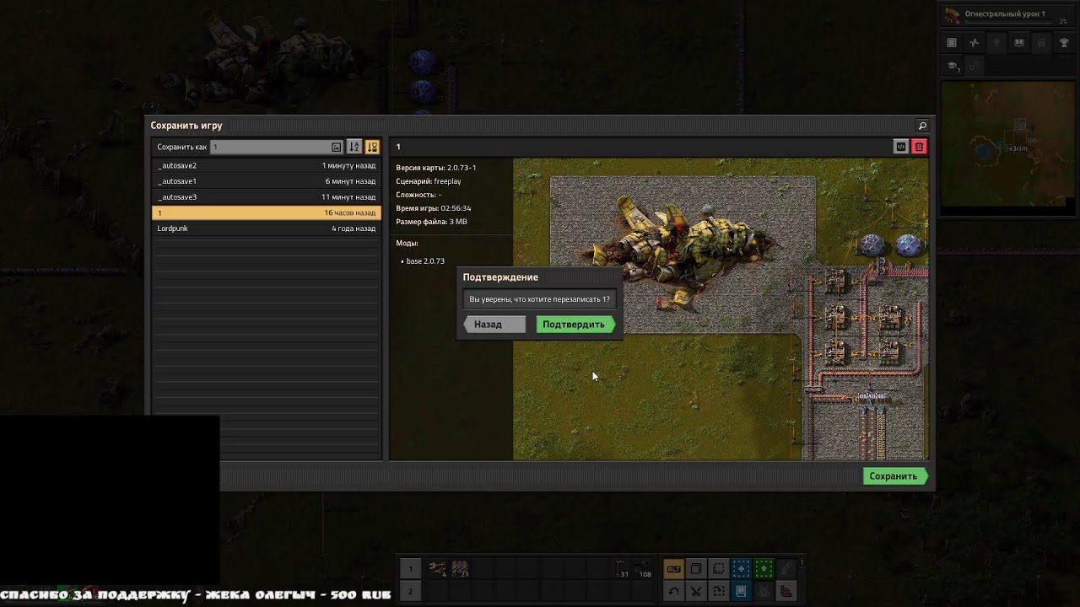This screenshot has width=1080, height=607.
Task: Open research Огнестрельный урон 1
Action: 1007,14
